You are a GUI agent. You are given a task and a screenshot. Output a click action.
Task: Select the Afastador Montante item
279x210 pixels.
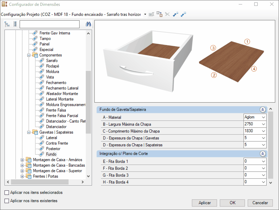pos(62,94)
